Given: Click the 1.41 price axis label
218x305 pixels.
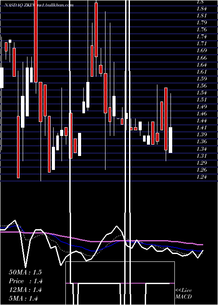Looking at the screenshot, I should [201, 128].
